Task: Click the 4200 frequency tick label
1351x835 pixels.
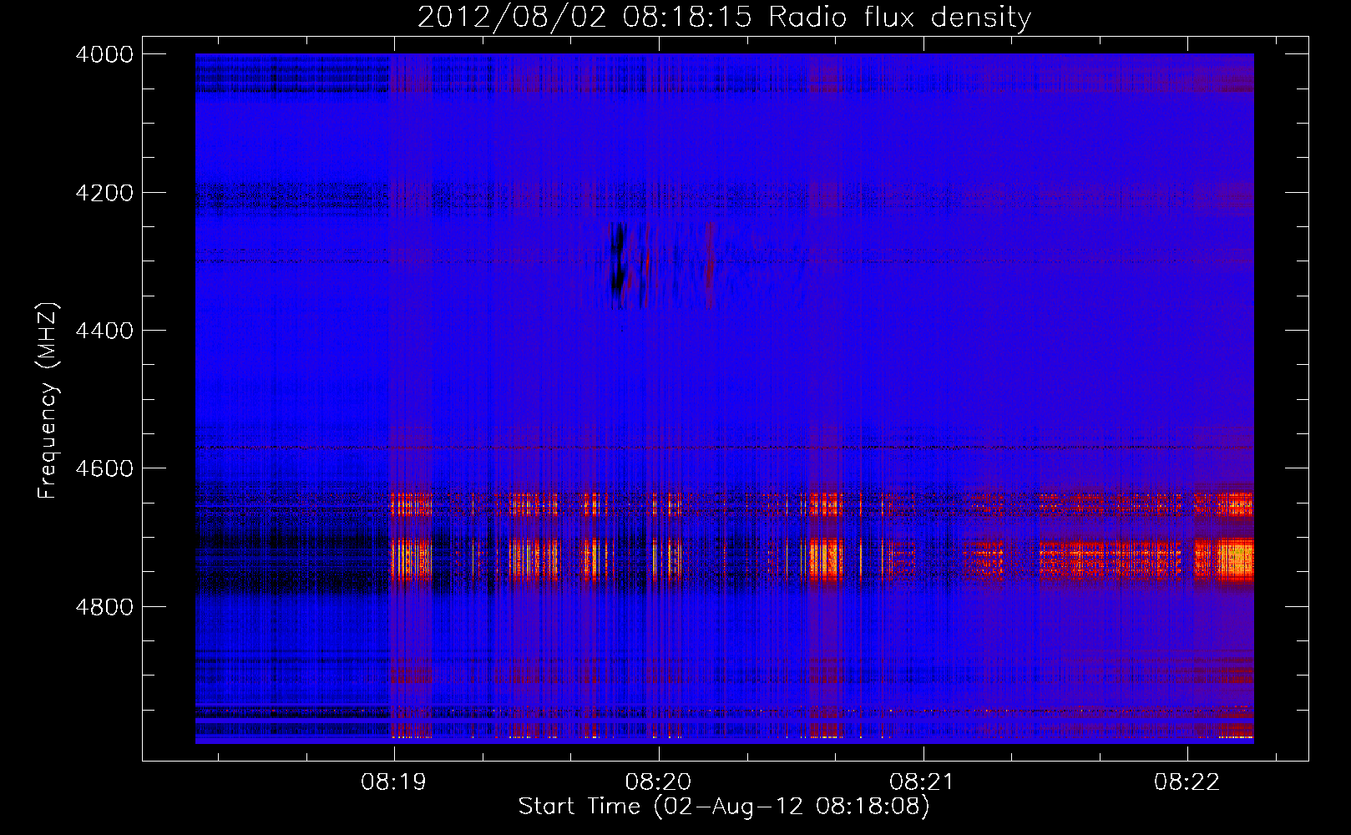Action: [x=104, y=193]
